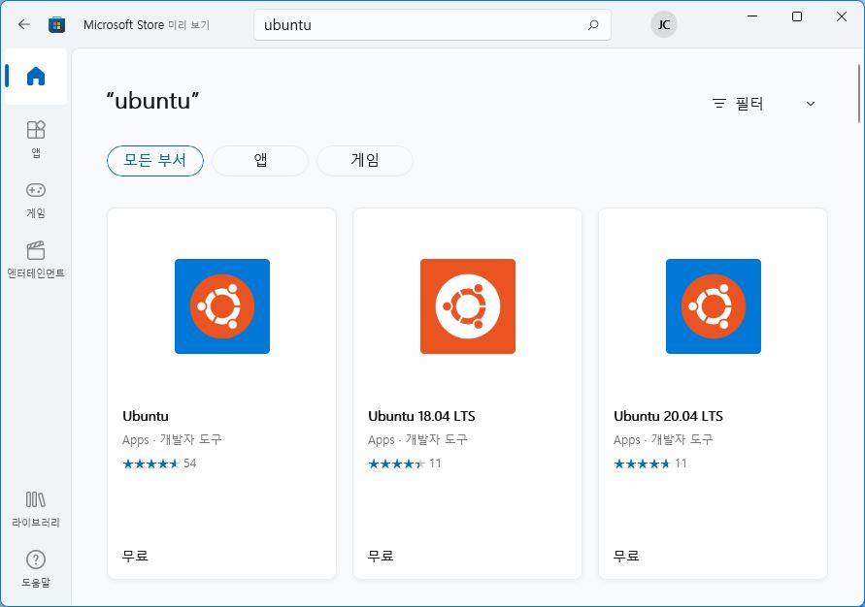The width and height of the screenshot is (865, 607).
Task: Open the Ubuntu app title
Action: pos(146,416)
